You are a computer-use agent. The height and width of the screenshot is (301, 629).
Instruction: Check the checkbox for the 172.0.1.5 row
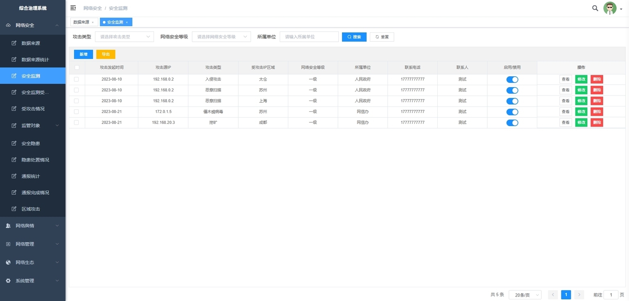(x=77, y=112)
